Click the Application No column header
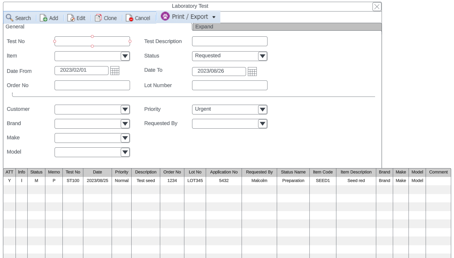454x258 pixels. point(224,172)
